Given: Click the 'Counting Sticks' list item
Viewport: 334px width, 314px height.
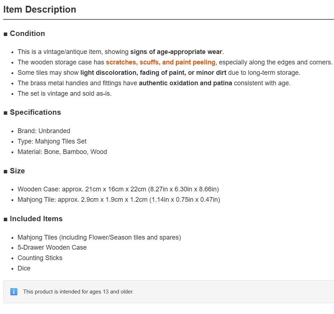Looking at the screenshot, I should (40, 258).
